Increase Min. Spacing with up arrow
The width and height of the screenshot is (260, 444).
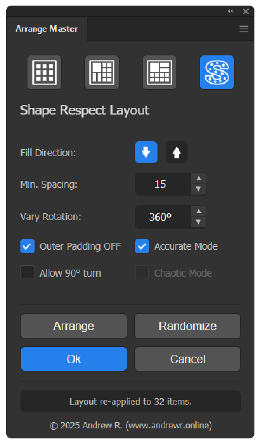199,178
